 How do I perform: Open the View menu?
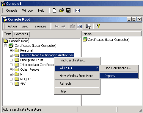point(25,26)
